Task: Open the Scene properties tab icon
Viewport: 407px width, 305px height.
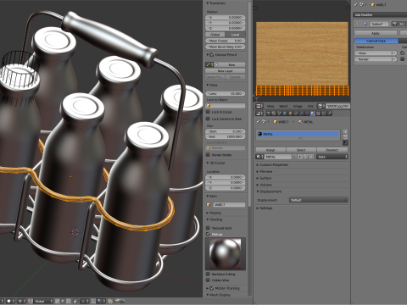Action: click(x=279, y=114)
